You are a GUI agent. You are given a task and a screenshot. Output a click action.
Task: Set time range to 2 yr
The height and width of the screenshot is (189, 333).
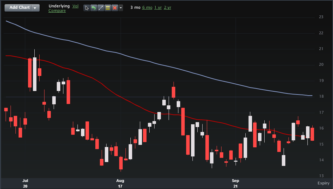pos(168,7)
